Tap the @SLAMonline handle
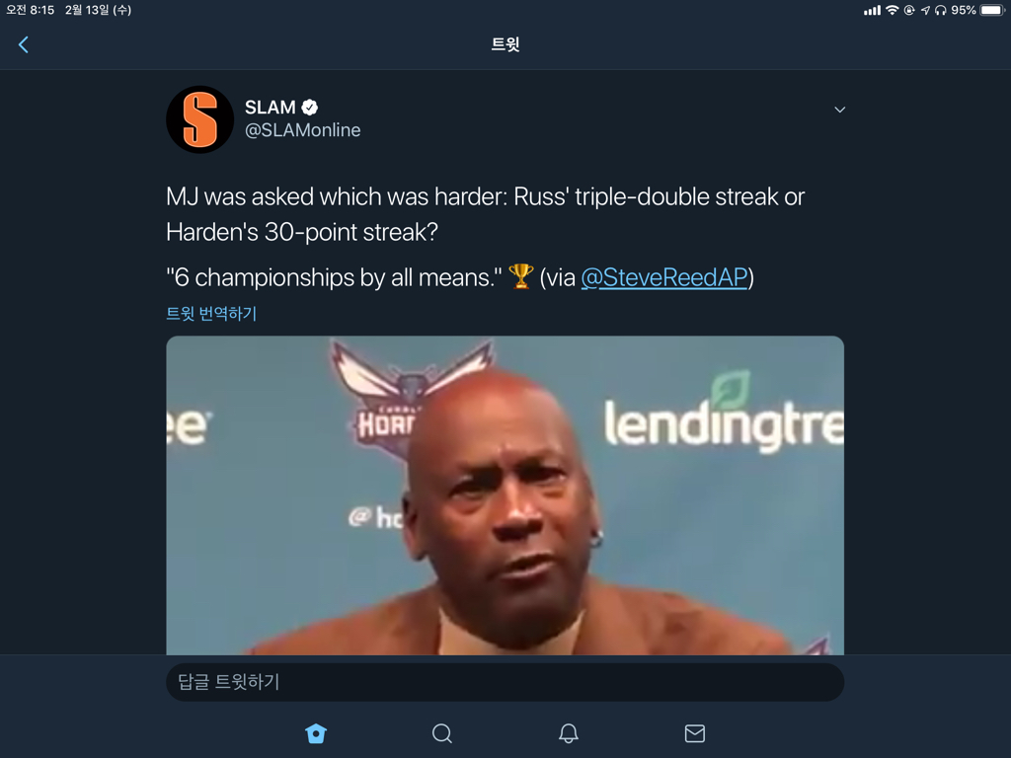This screenshot has height=758, width=1011. (x=302, y=130)
